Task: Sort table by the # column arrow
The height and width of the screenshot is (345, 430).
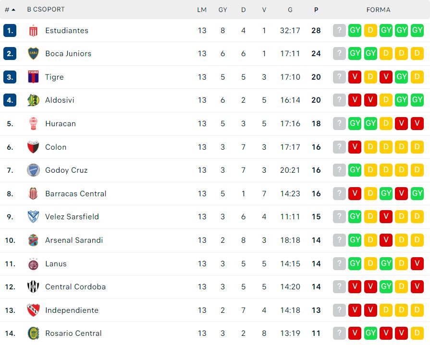Action: (10, 10)
